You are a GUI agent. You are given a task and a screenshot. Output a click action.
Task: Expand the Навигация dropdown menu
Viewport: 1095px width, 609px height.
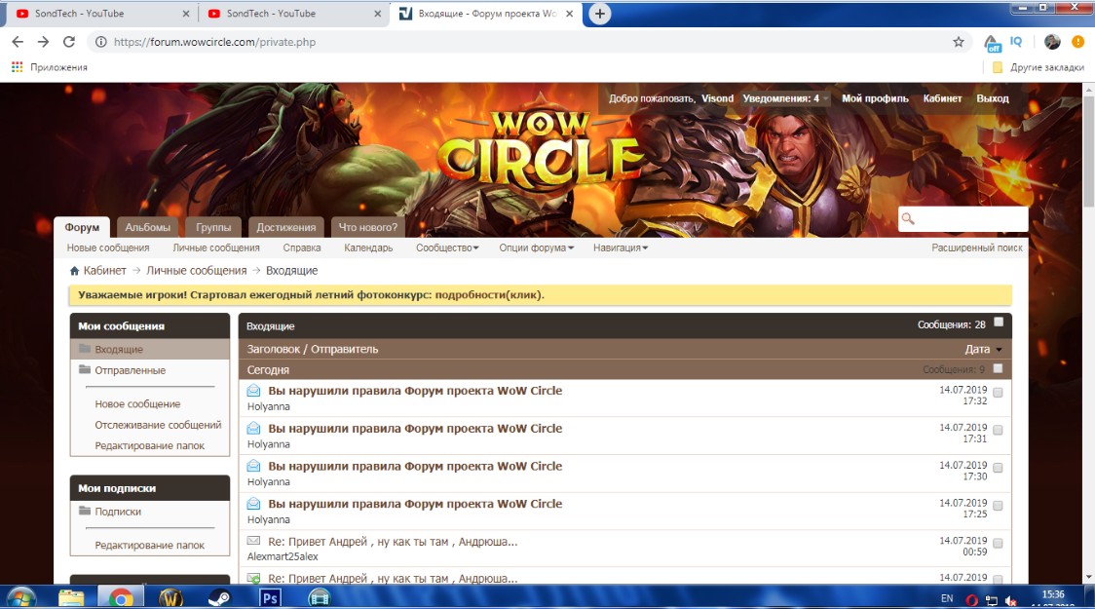tap(620, 247)
